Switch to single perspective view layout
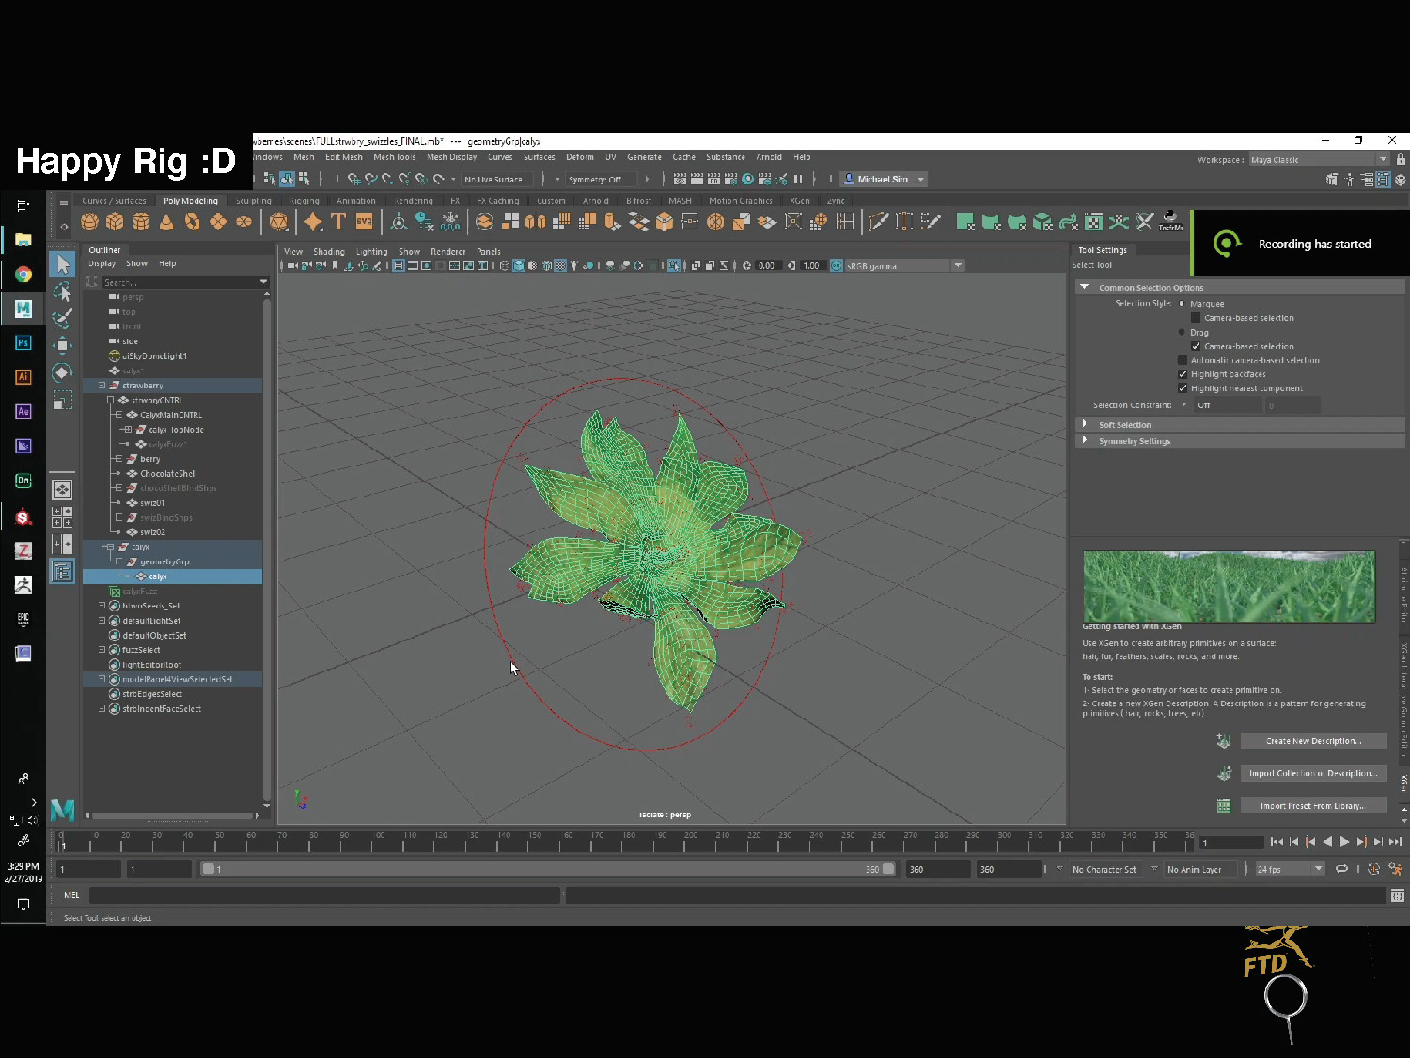 [x=62, y=489]
